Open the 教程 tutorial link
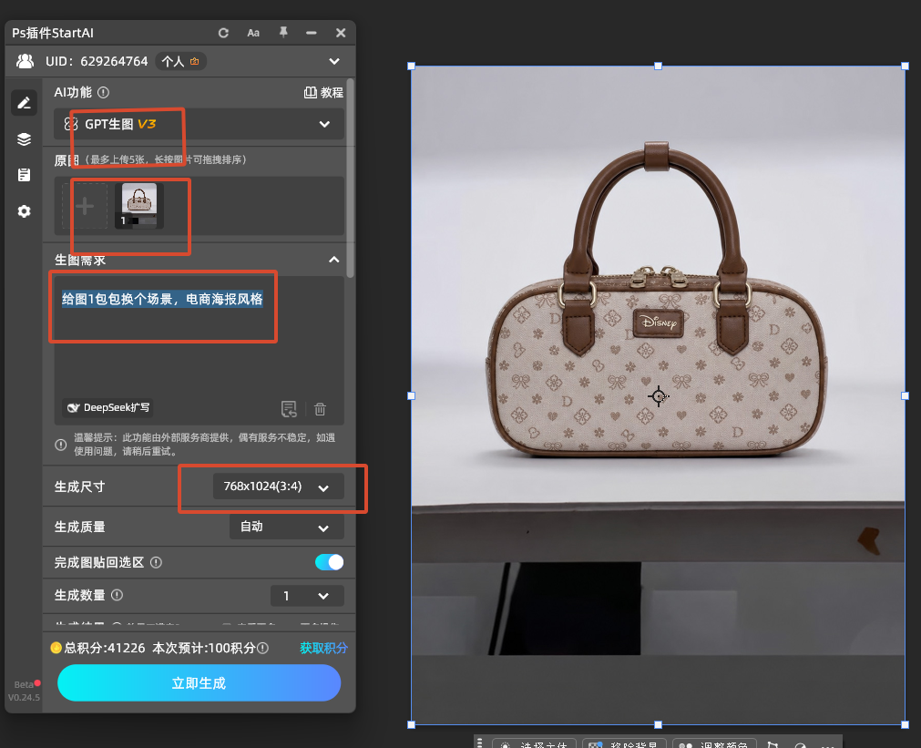The image size is (921, 748). click(323, 92)
